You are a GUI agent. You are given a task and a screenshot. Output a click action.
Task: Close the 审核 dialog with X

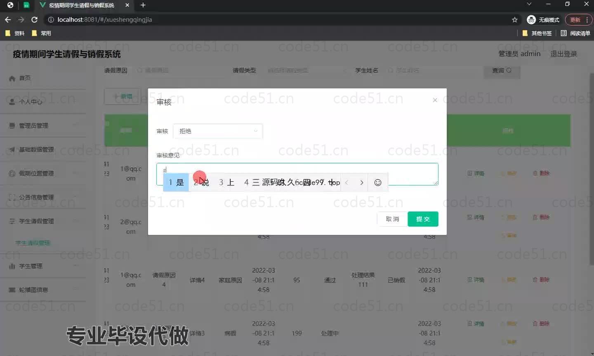[435, 100]
